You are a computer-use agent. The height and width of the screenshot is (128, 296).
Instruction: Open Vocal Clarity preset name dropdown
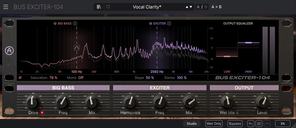click(147, 7)
